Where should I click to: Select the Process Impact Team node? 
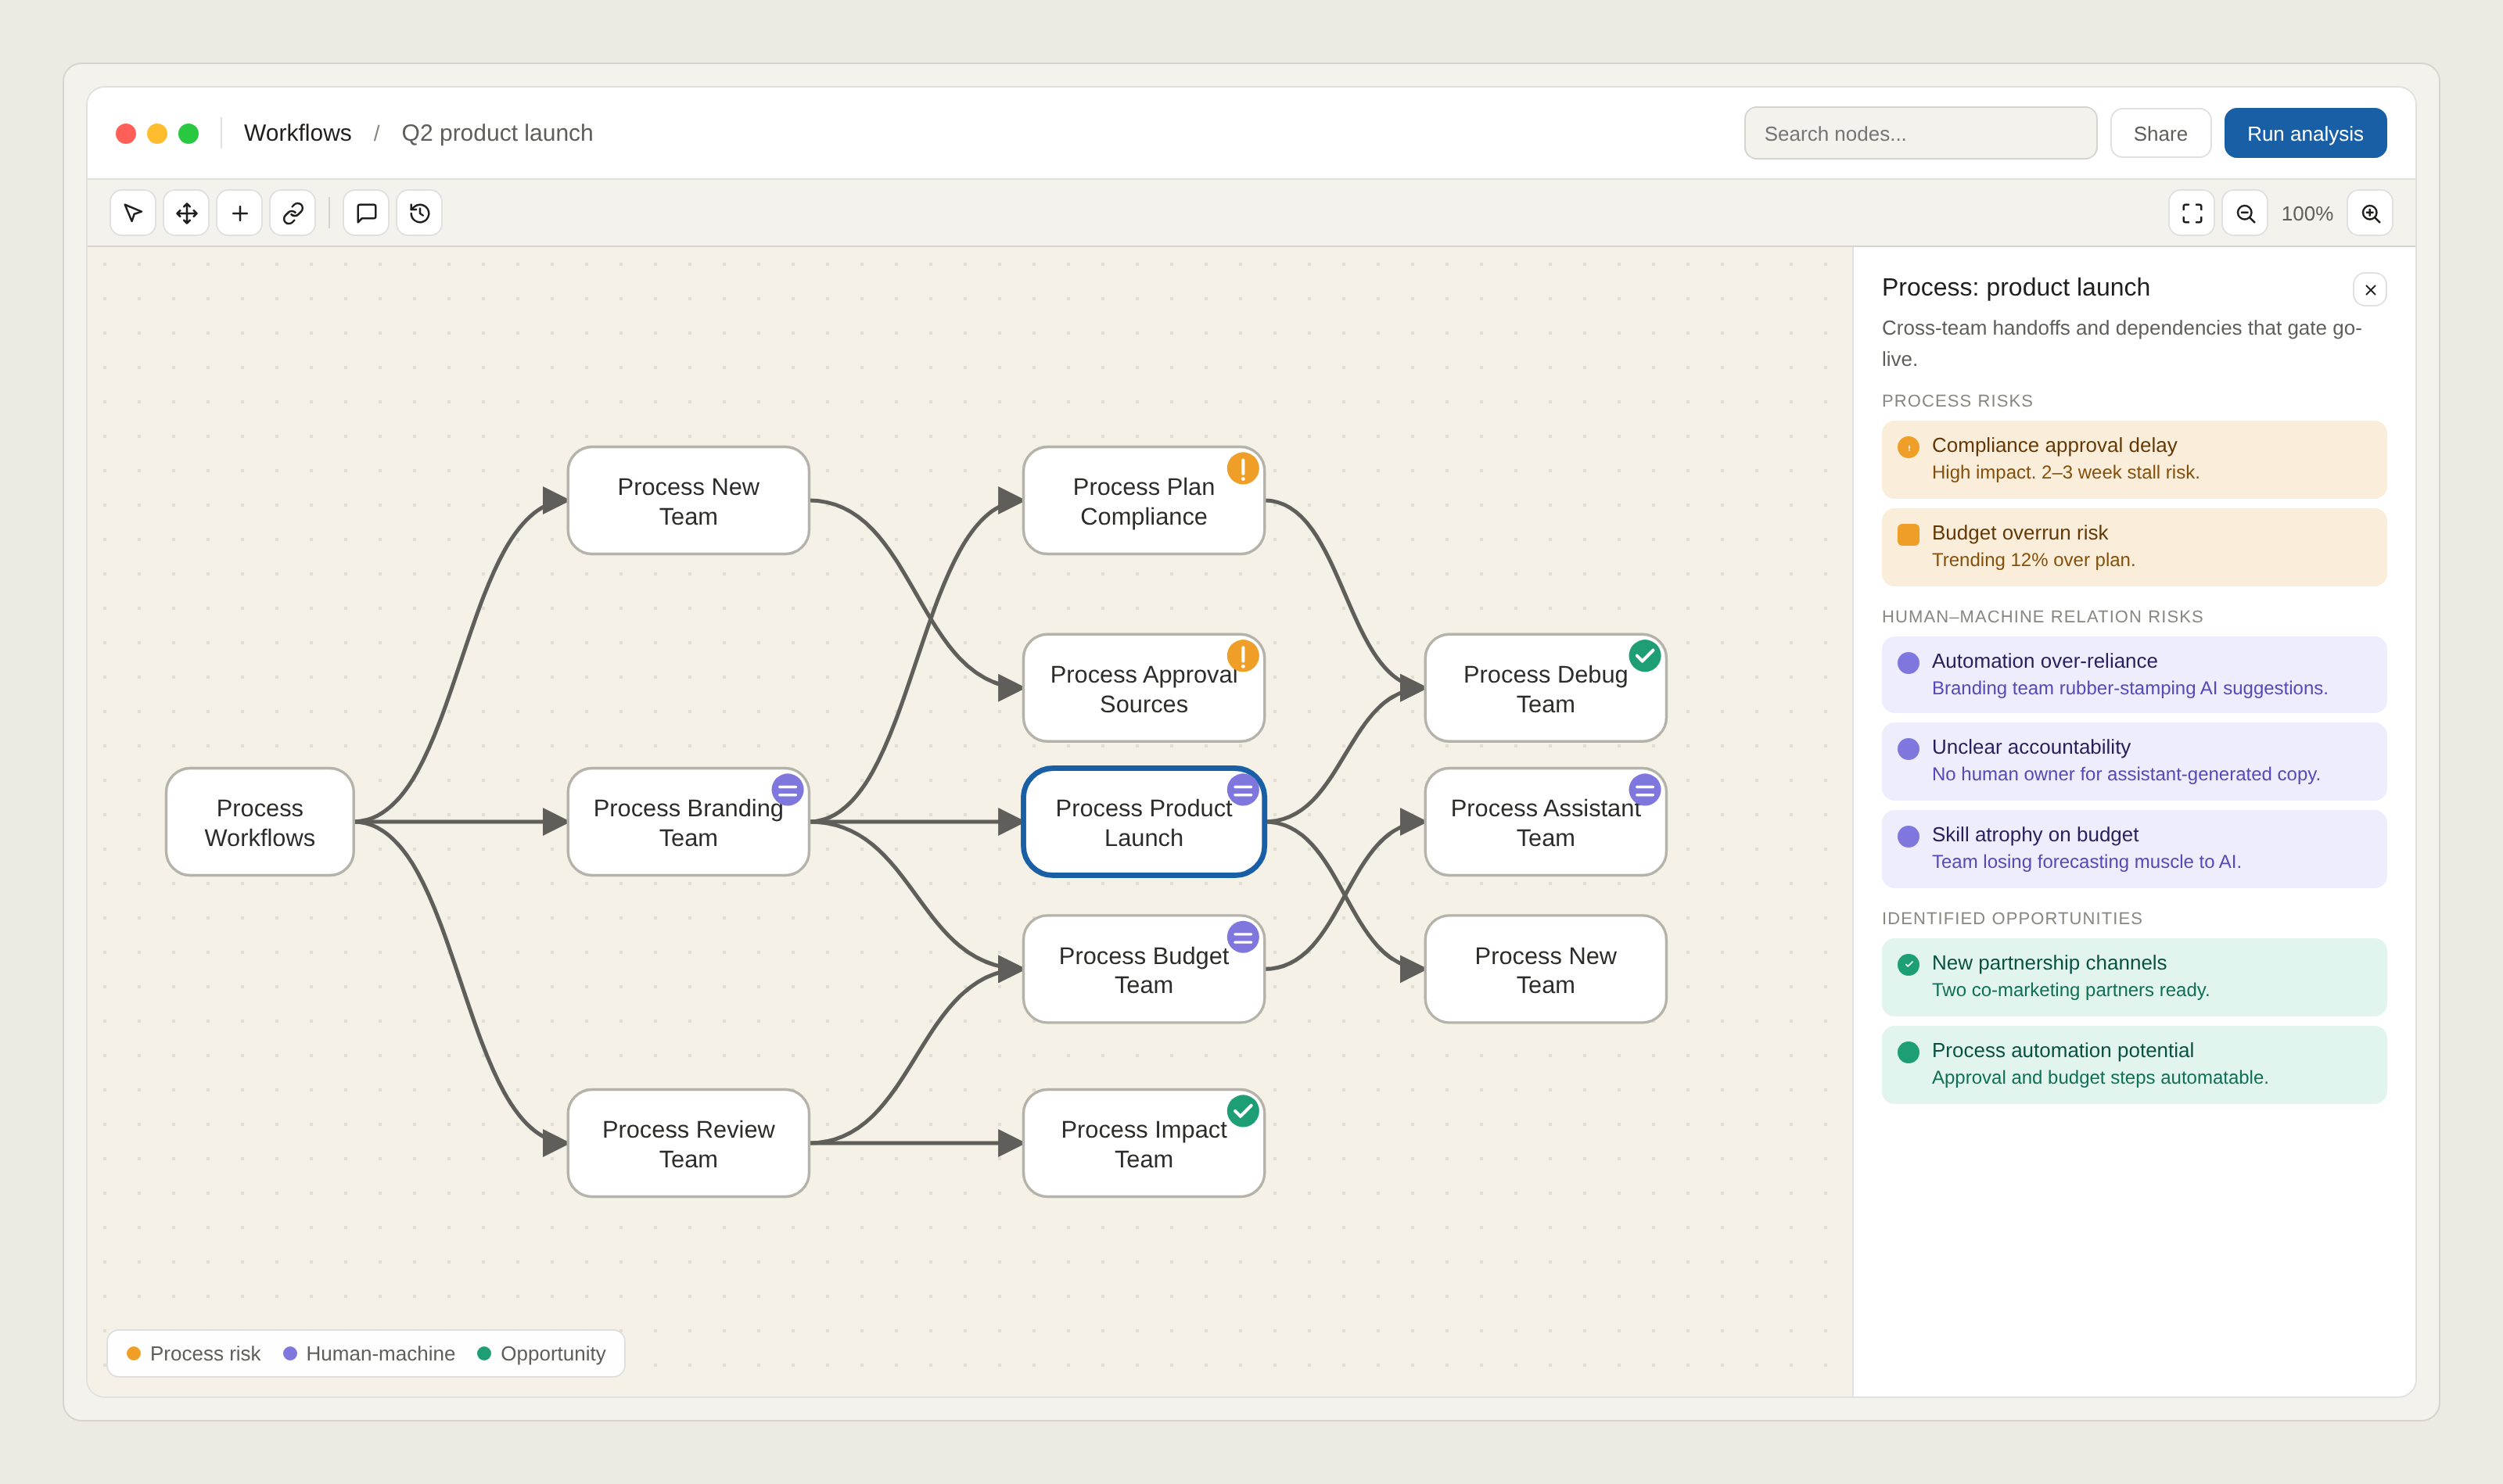1144,1143
